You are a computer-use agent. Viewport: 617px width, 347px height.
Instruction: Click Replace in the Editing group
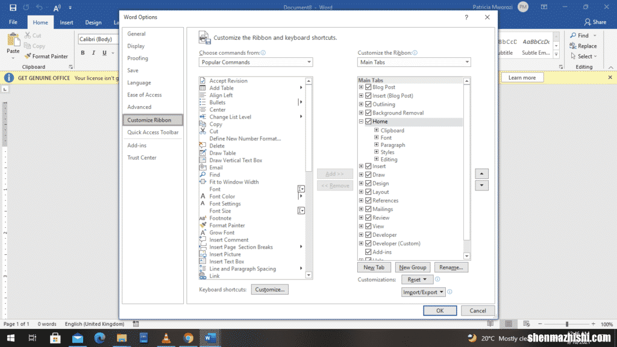(x=583, y=46)
